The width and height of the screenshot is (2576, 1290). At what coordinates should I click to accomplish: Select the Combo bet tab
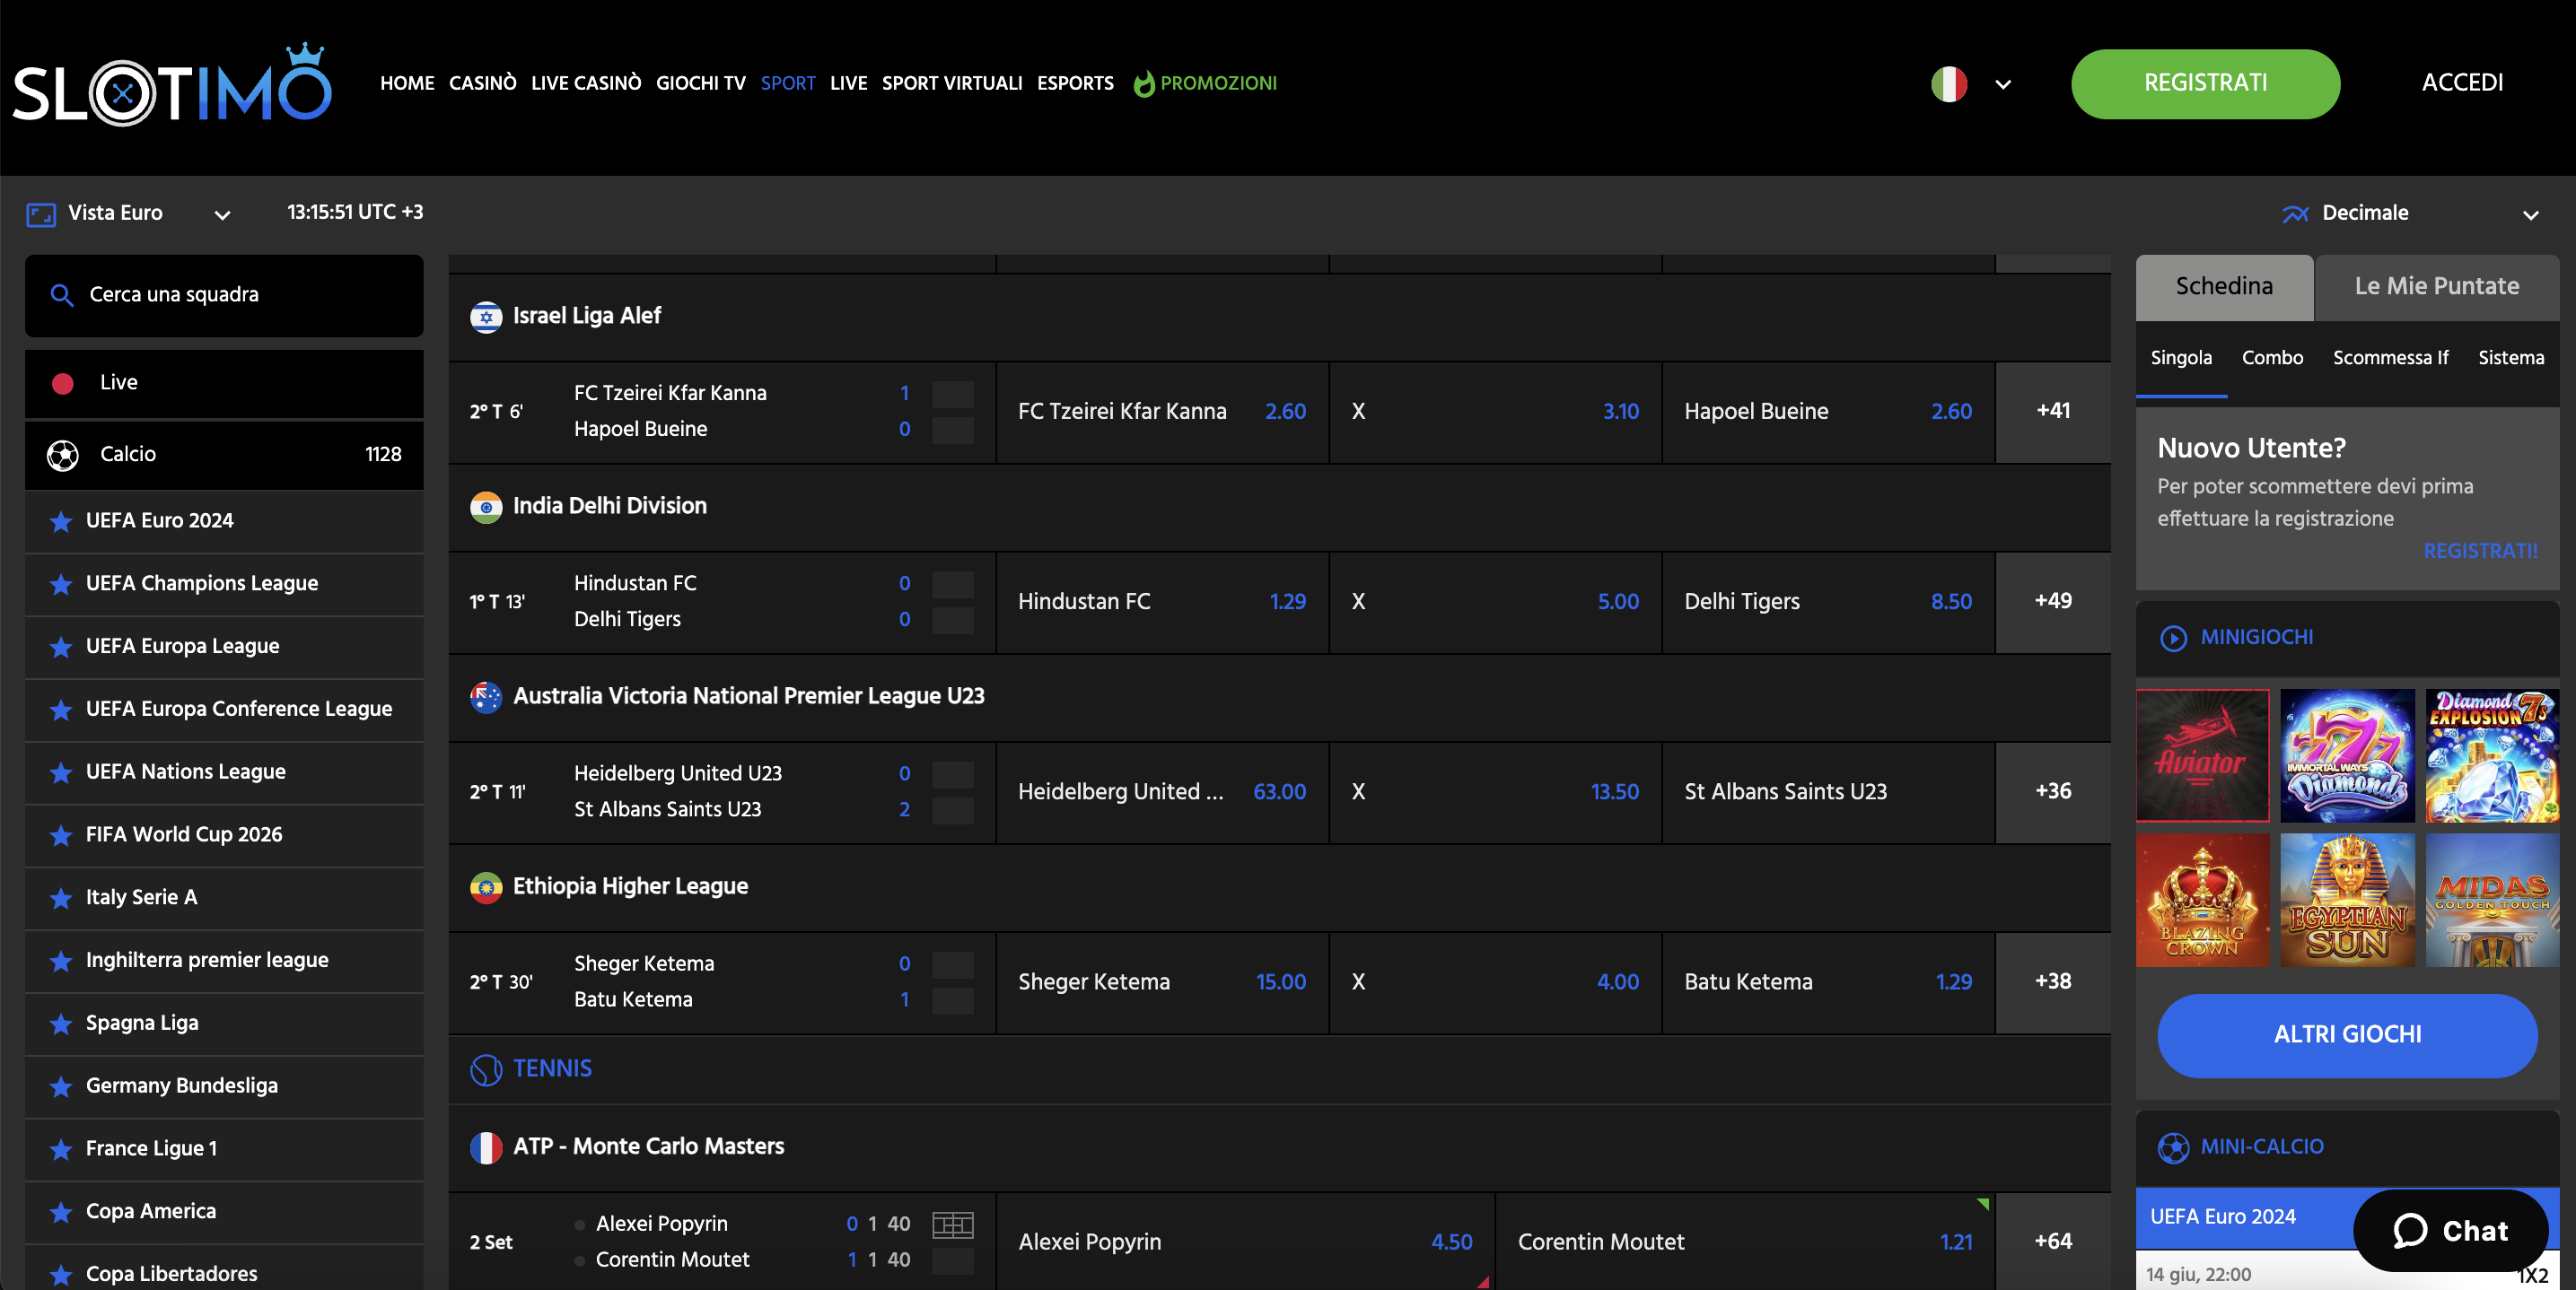tap(2272, 358)
